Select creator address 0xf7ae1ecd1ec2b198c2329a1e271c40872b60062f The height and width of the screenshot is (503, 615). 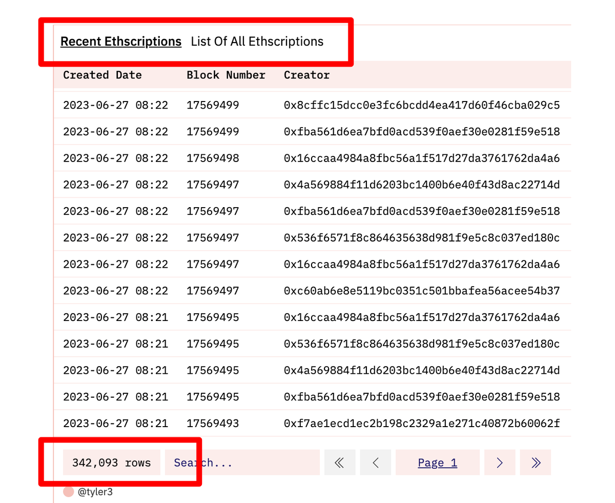422,424
